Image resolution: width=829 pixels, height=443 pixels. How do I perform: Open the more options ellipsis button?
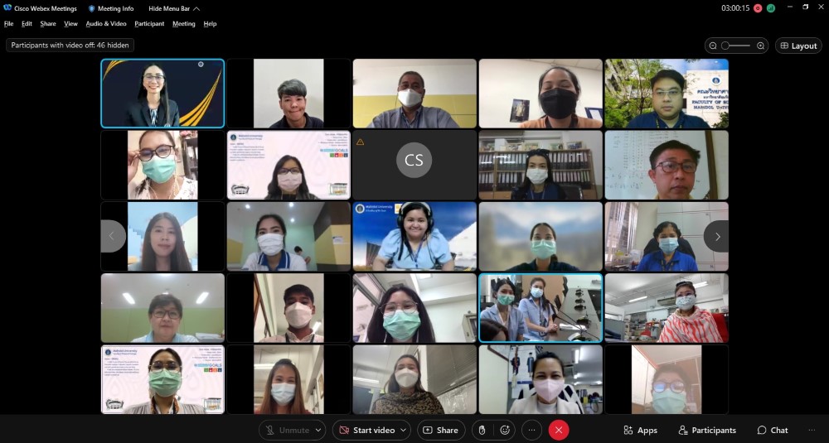(x=531, y=430)
